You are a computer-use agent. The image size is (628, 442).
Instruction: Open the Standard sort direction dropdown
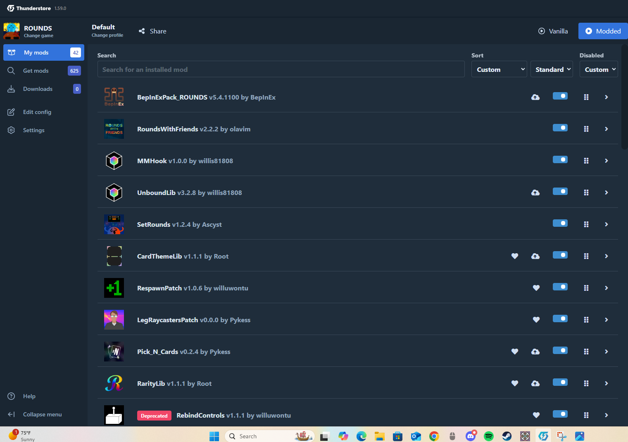(552, 69)
